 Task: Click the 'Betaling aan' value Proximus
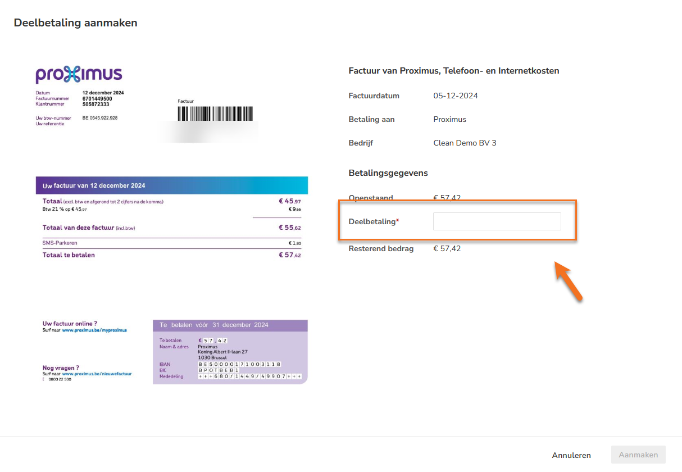450,119
